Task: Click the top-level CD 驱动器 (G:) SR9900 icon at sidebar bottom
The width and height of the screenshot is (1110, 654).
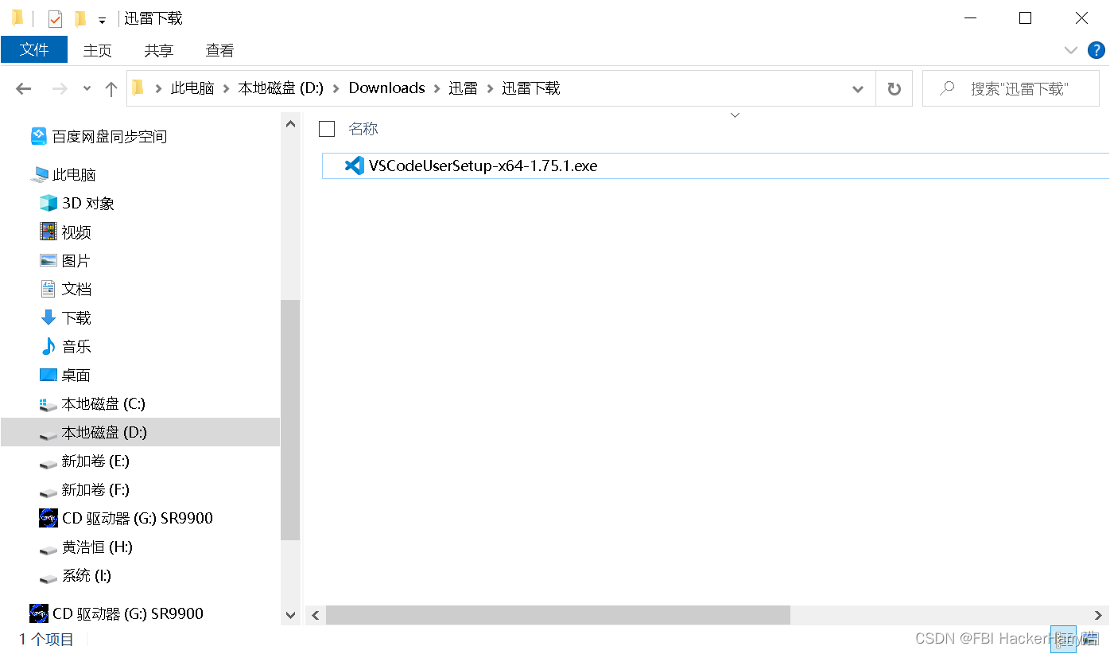Action: tap(39, 613)
